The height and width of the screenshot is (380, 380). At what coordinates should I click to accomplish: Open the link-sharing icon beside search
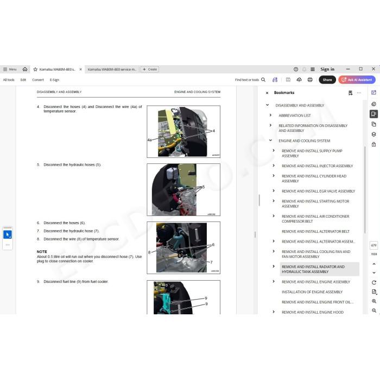275,80
